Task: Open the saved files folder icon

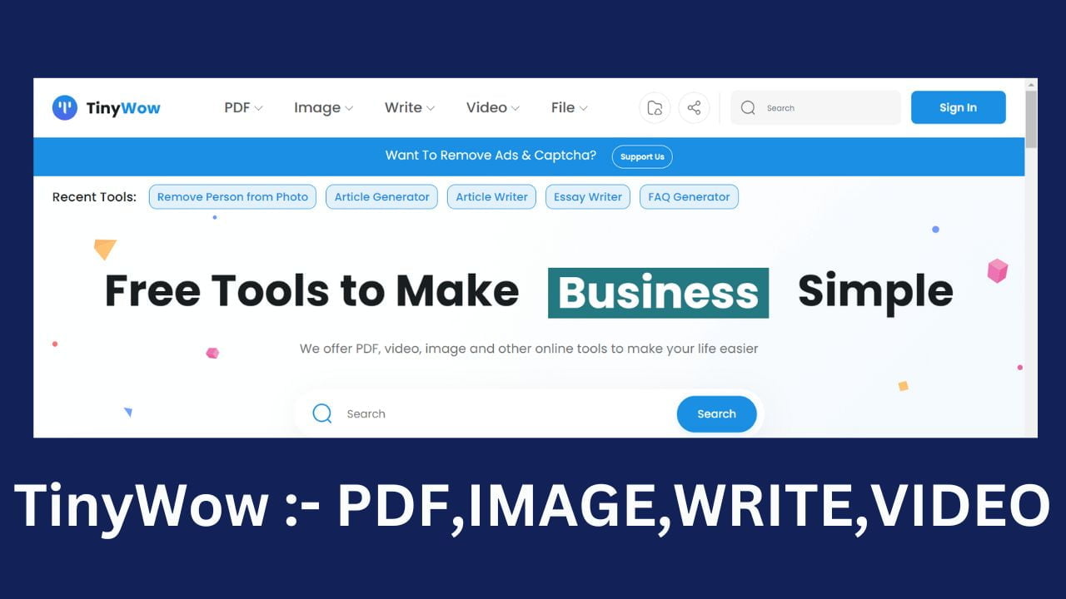Action: tap(655, 107)
